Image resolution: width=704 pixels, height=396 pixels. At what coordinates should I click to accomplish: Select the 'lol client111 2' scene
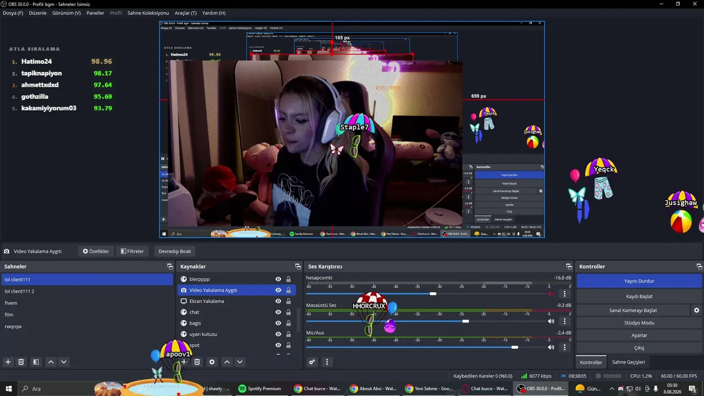[x=87, y=291]
